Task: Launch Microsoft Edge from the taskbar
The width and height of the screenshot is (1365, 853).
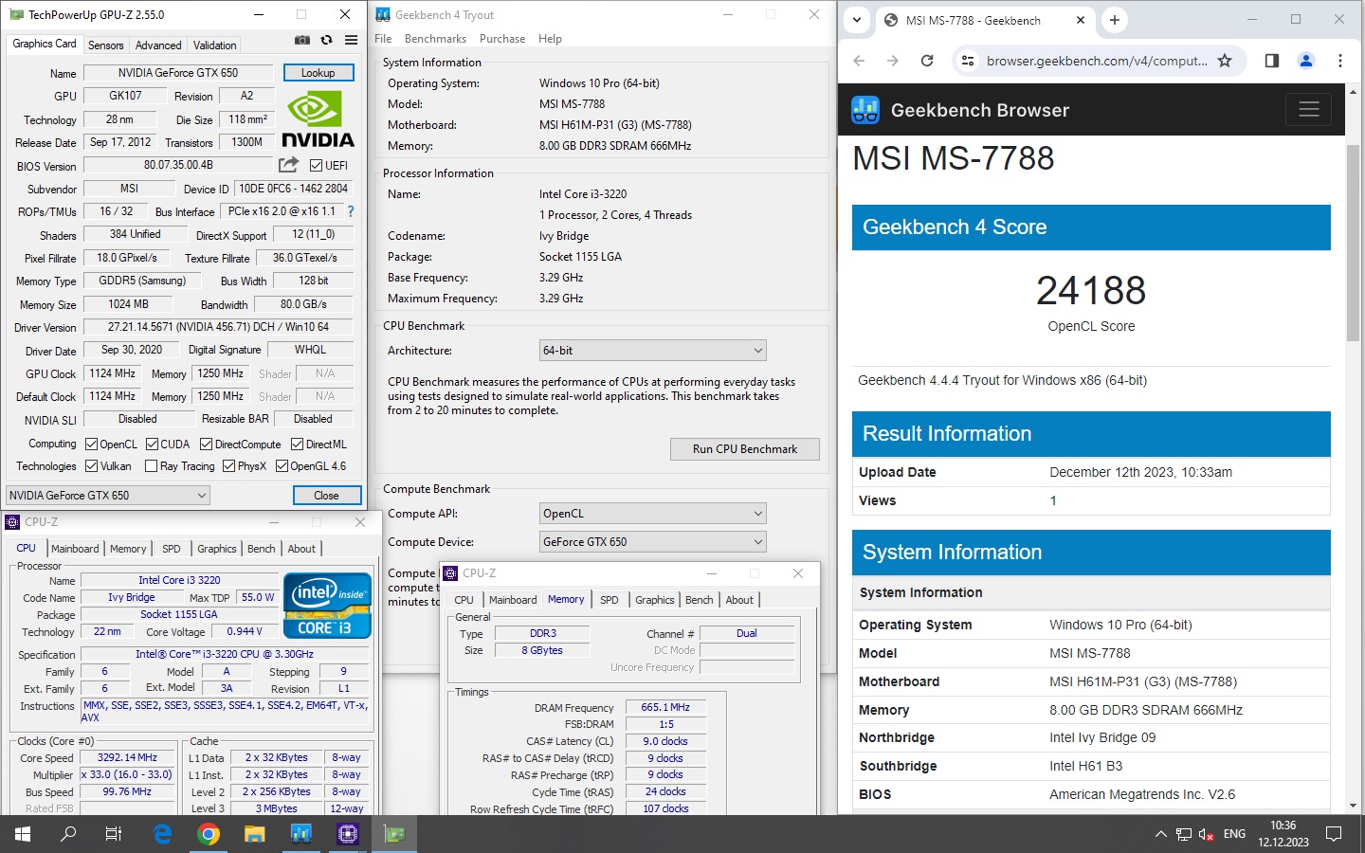Action: click(x=163, y=834)
